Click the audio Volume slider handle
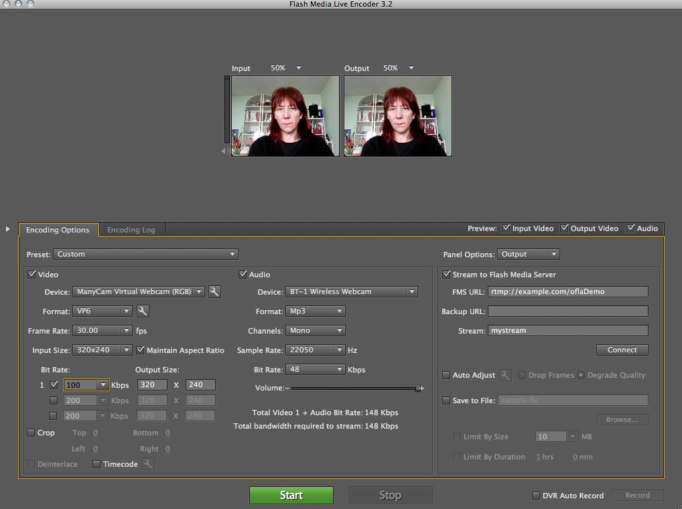The image size is (682, 509). tap(419, 388)
